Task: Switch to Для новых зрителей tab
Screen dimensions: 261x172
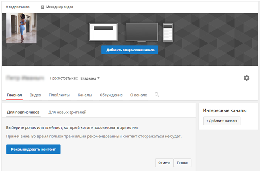Action: tap(67, 112)
